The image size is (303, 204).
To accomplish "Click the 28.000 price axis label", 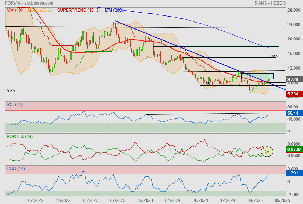I will point(294,10).
